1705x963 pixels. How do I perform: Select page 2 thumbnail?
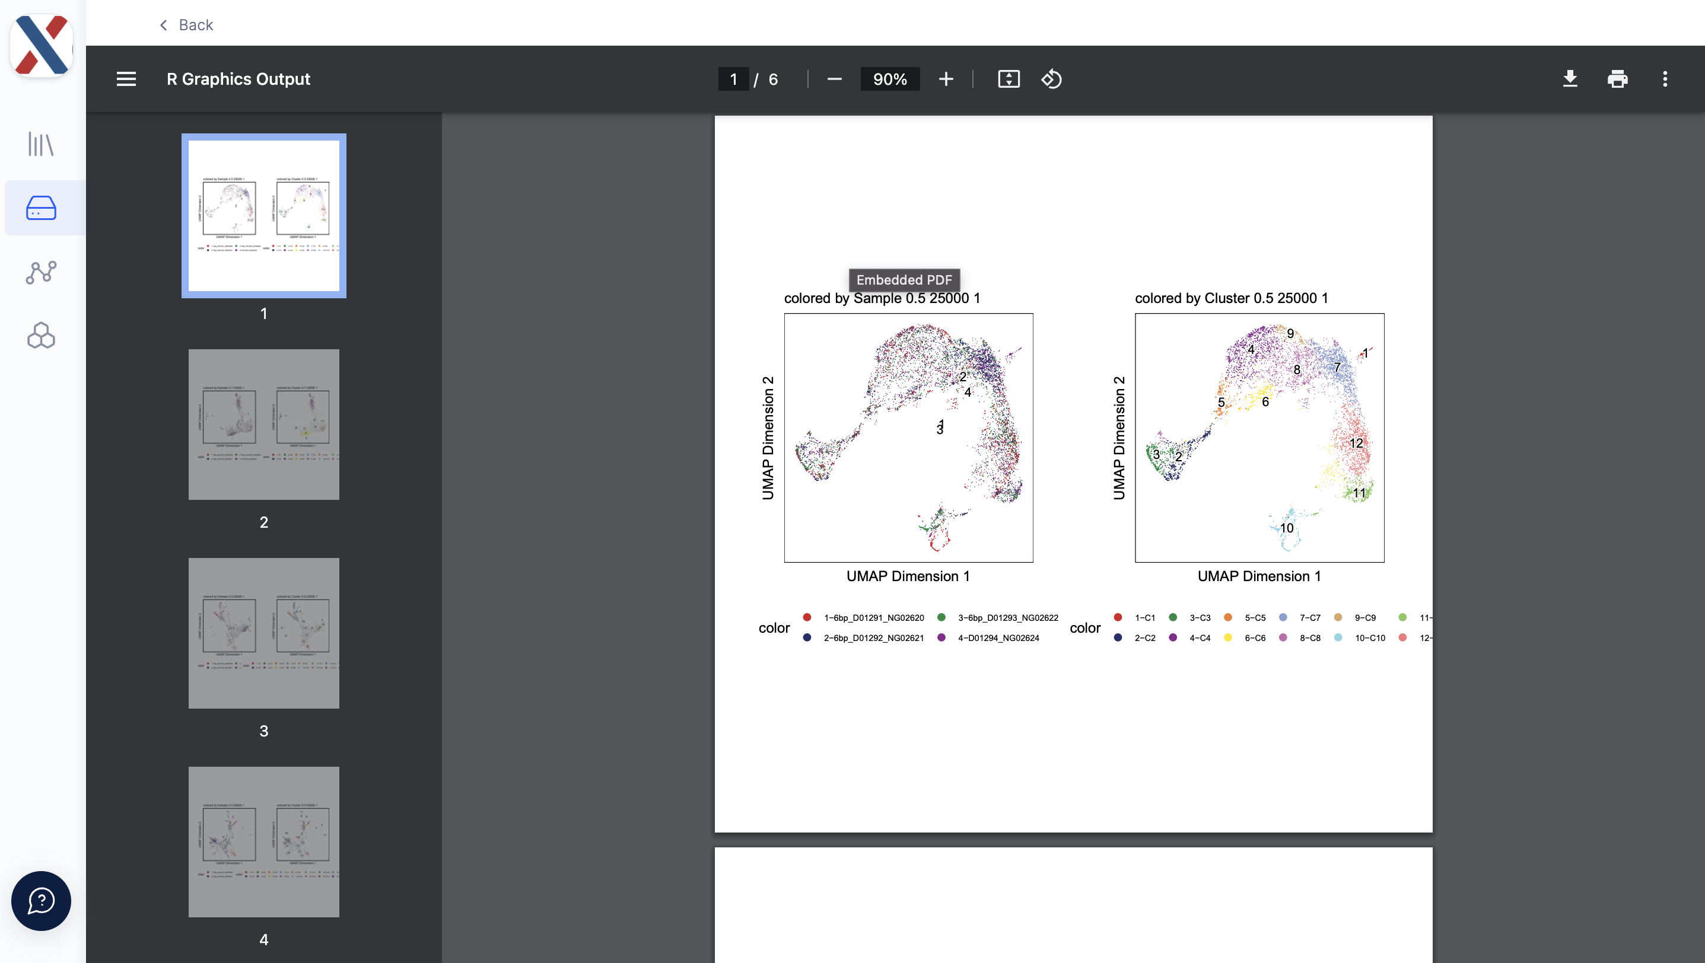(263, 424)
